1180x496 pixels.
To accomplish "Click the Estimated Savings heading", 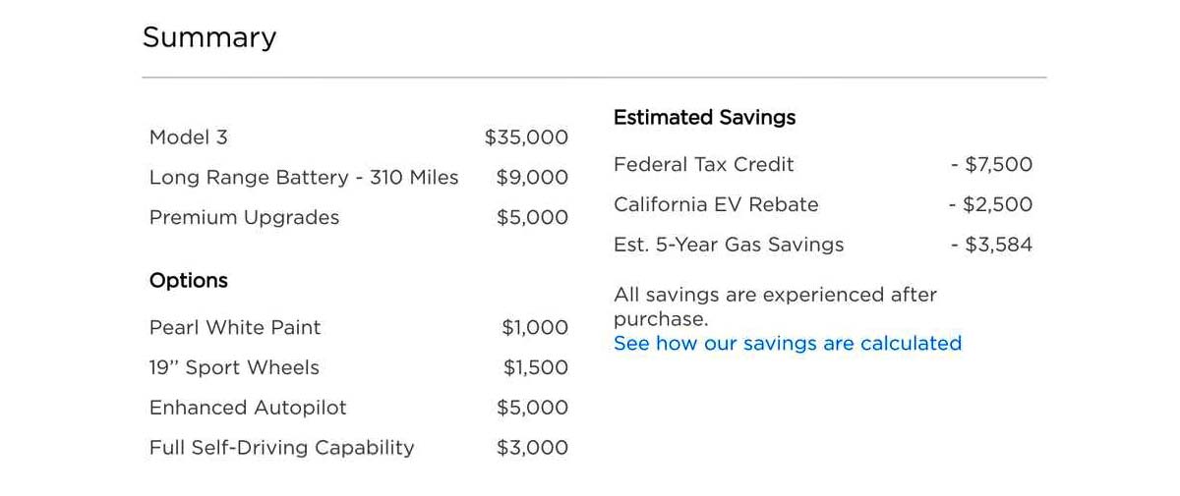I will coord(704,118).
